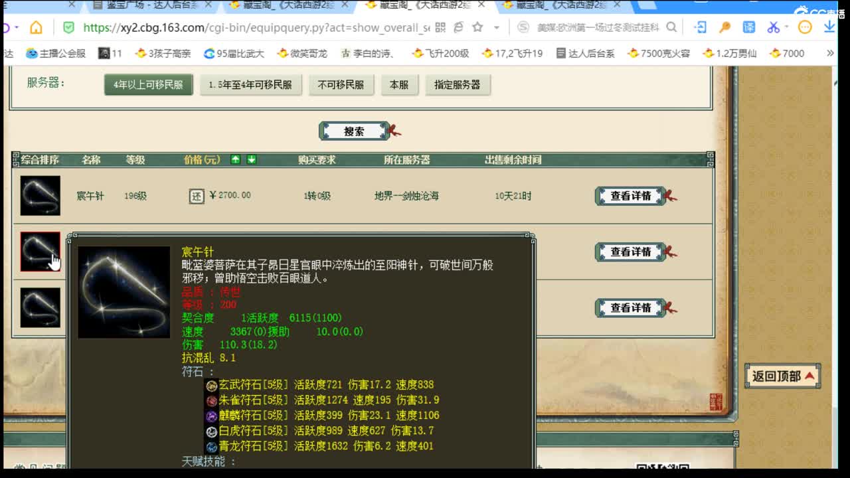Click the address bar URL
Viewport: 850px width, 478px height.
tap(256, 28)
